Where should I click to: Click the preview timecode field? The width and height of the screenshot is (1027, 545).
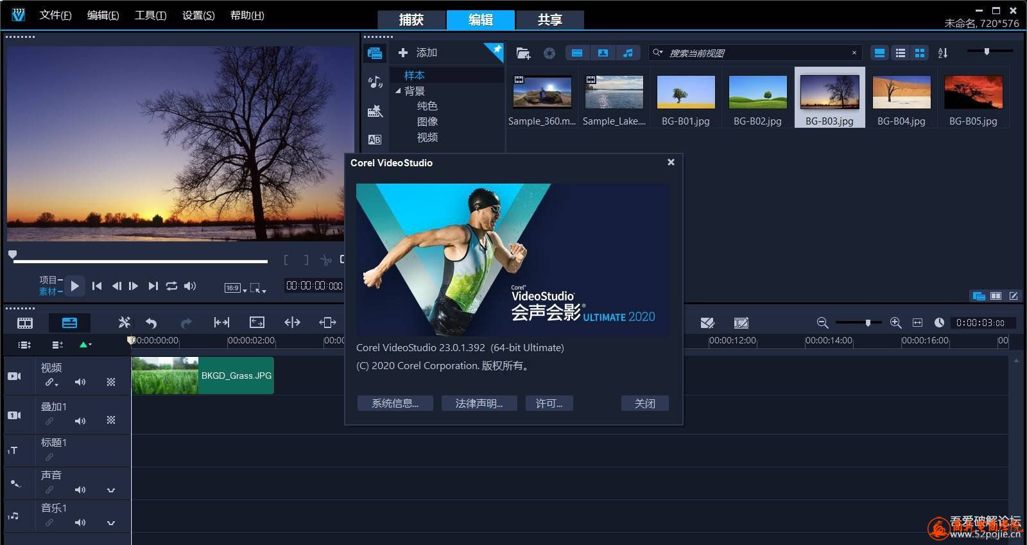[x=315, y=286]
